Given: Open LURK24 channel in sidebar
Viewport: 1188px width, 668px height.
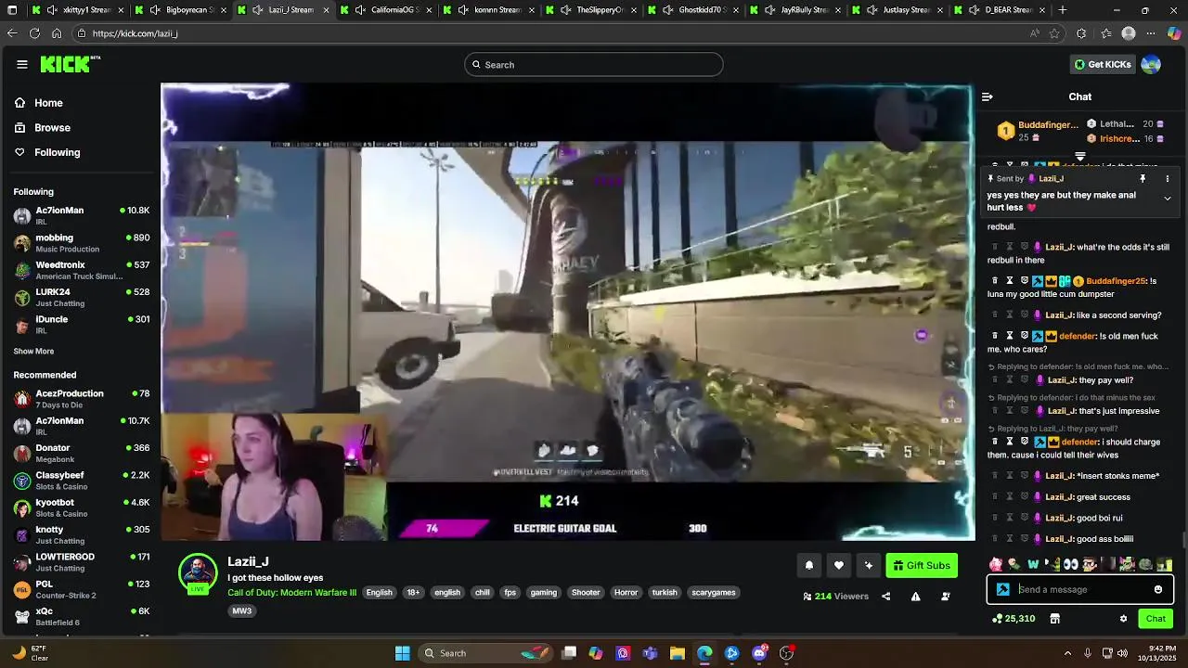Looking at the screenshot, I should coord(82,298).
